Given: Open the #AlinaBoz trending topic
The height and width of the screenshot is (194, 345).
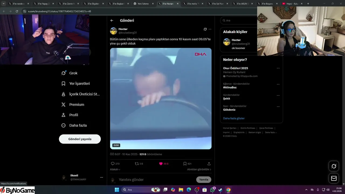Looking at the screenshot, I should pos(230,88).
